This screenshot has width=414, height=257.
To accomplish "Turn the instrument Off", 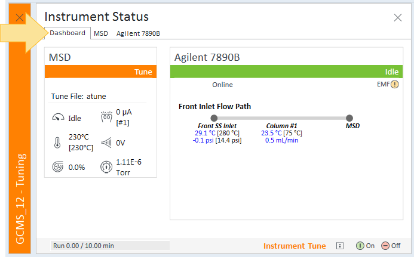I will click(x=391, y=246).
